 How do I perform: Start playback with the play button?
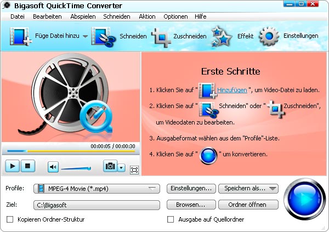(x=13, y=166)
